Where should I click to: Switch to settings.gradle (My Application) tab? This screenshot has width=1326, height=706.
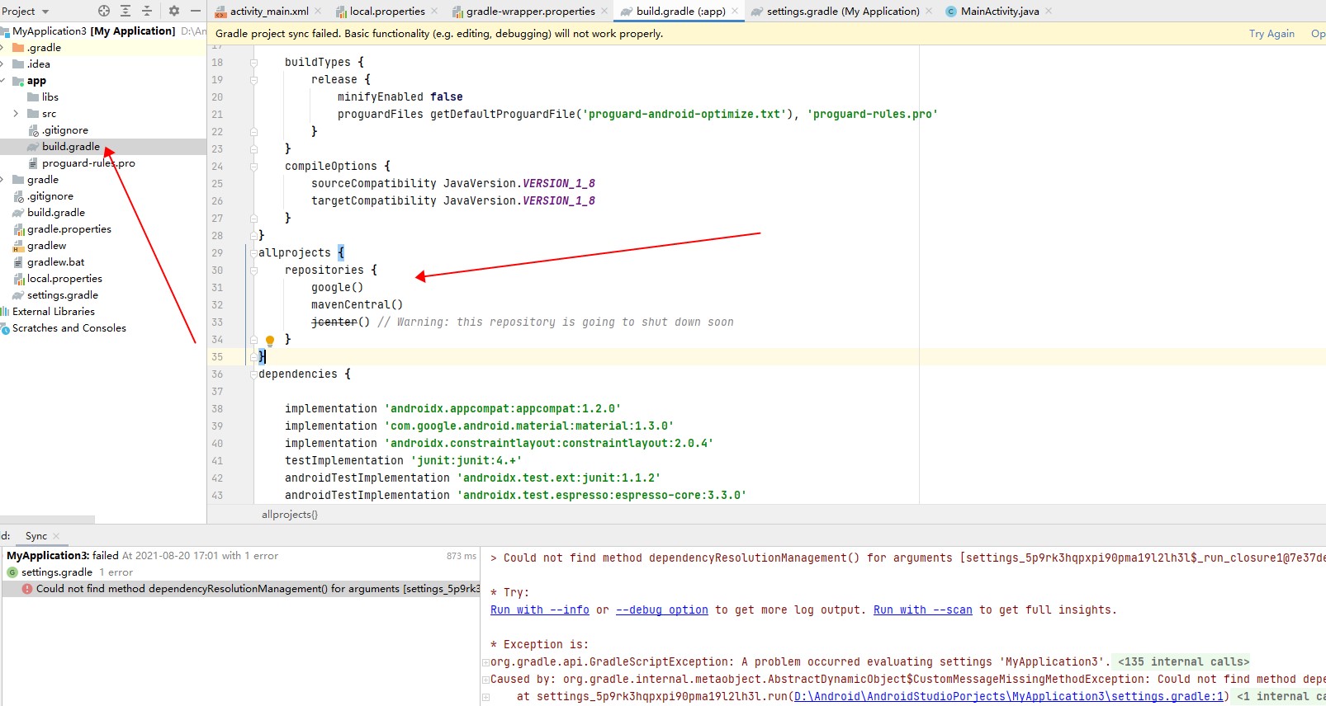pyautogui.click(x=842, y=11)
